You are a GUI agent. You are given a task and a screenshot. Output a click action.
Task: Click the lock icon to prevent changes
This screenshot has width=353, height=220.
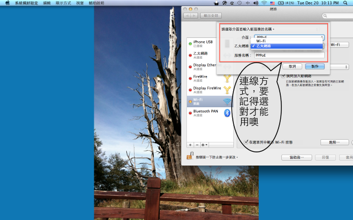190,156
